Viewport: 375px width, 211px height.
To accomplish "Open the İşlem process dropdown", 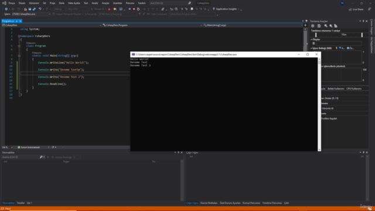I will tap(31, 14).
